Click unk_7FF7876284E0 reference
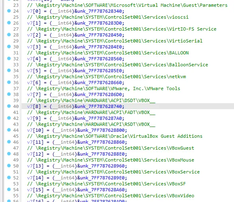 tap(99, 47)
